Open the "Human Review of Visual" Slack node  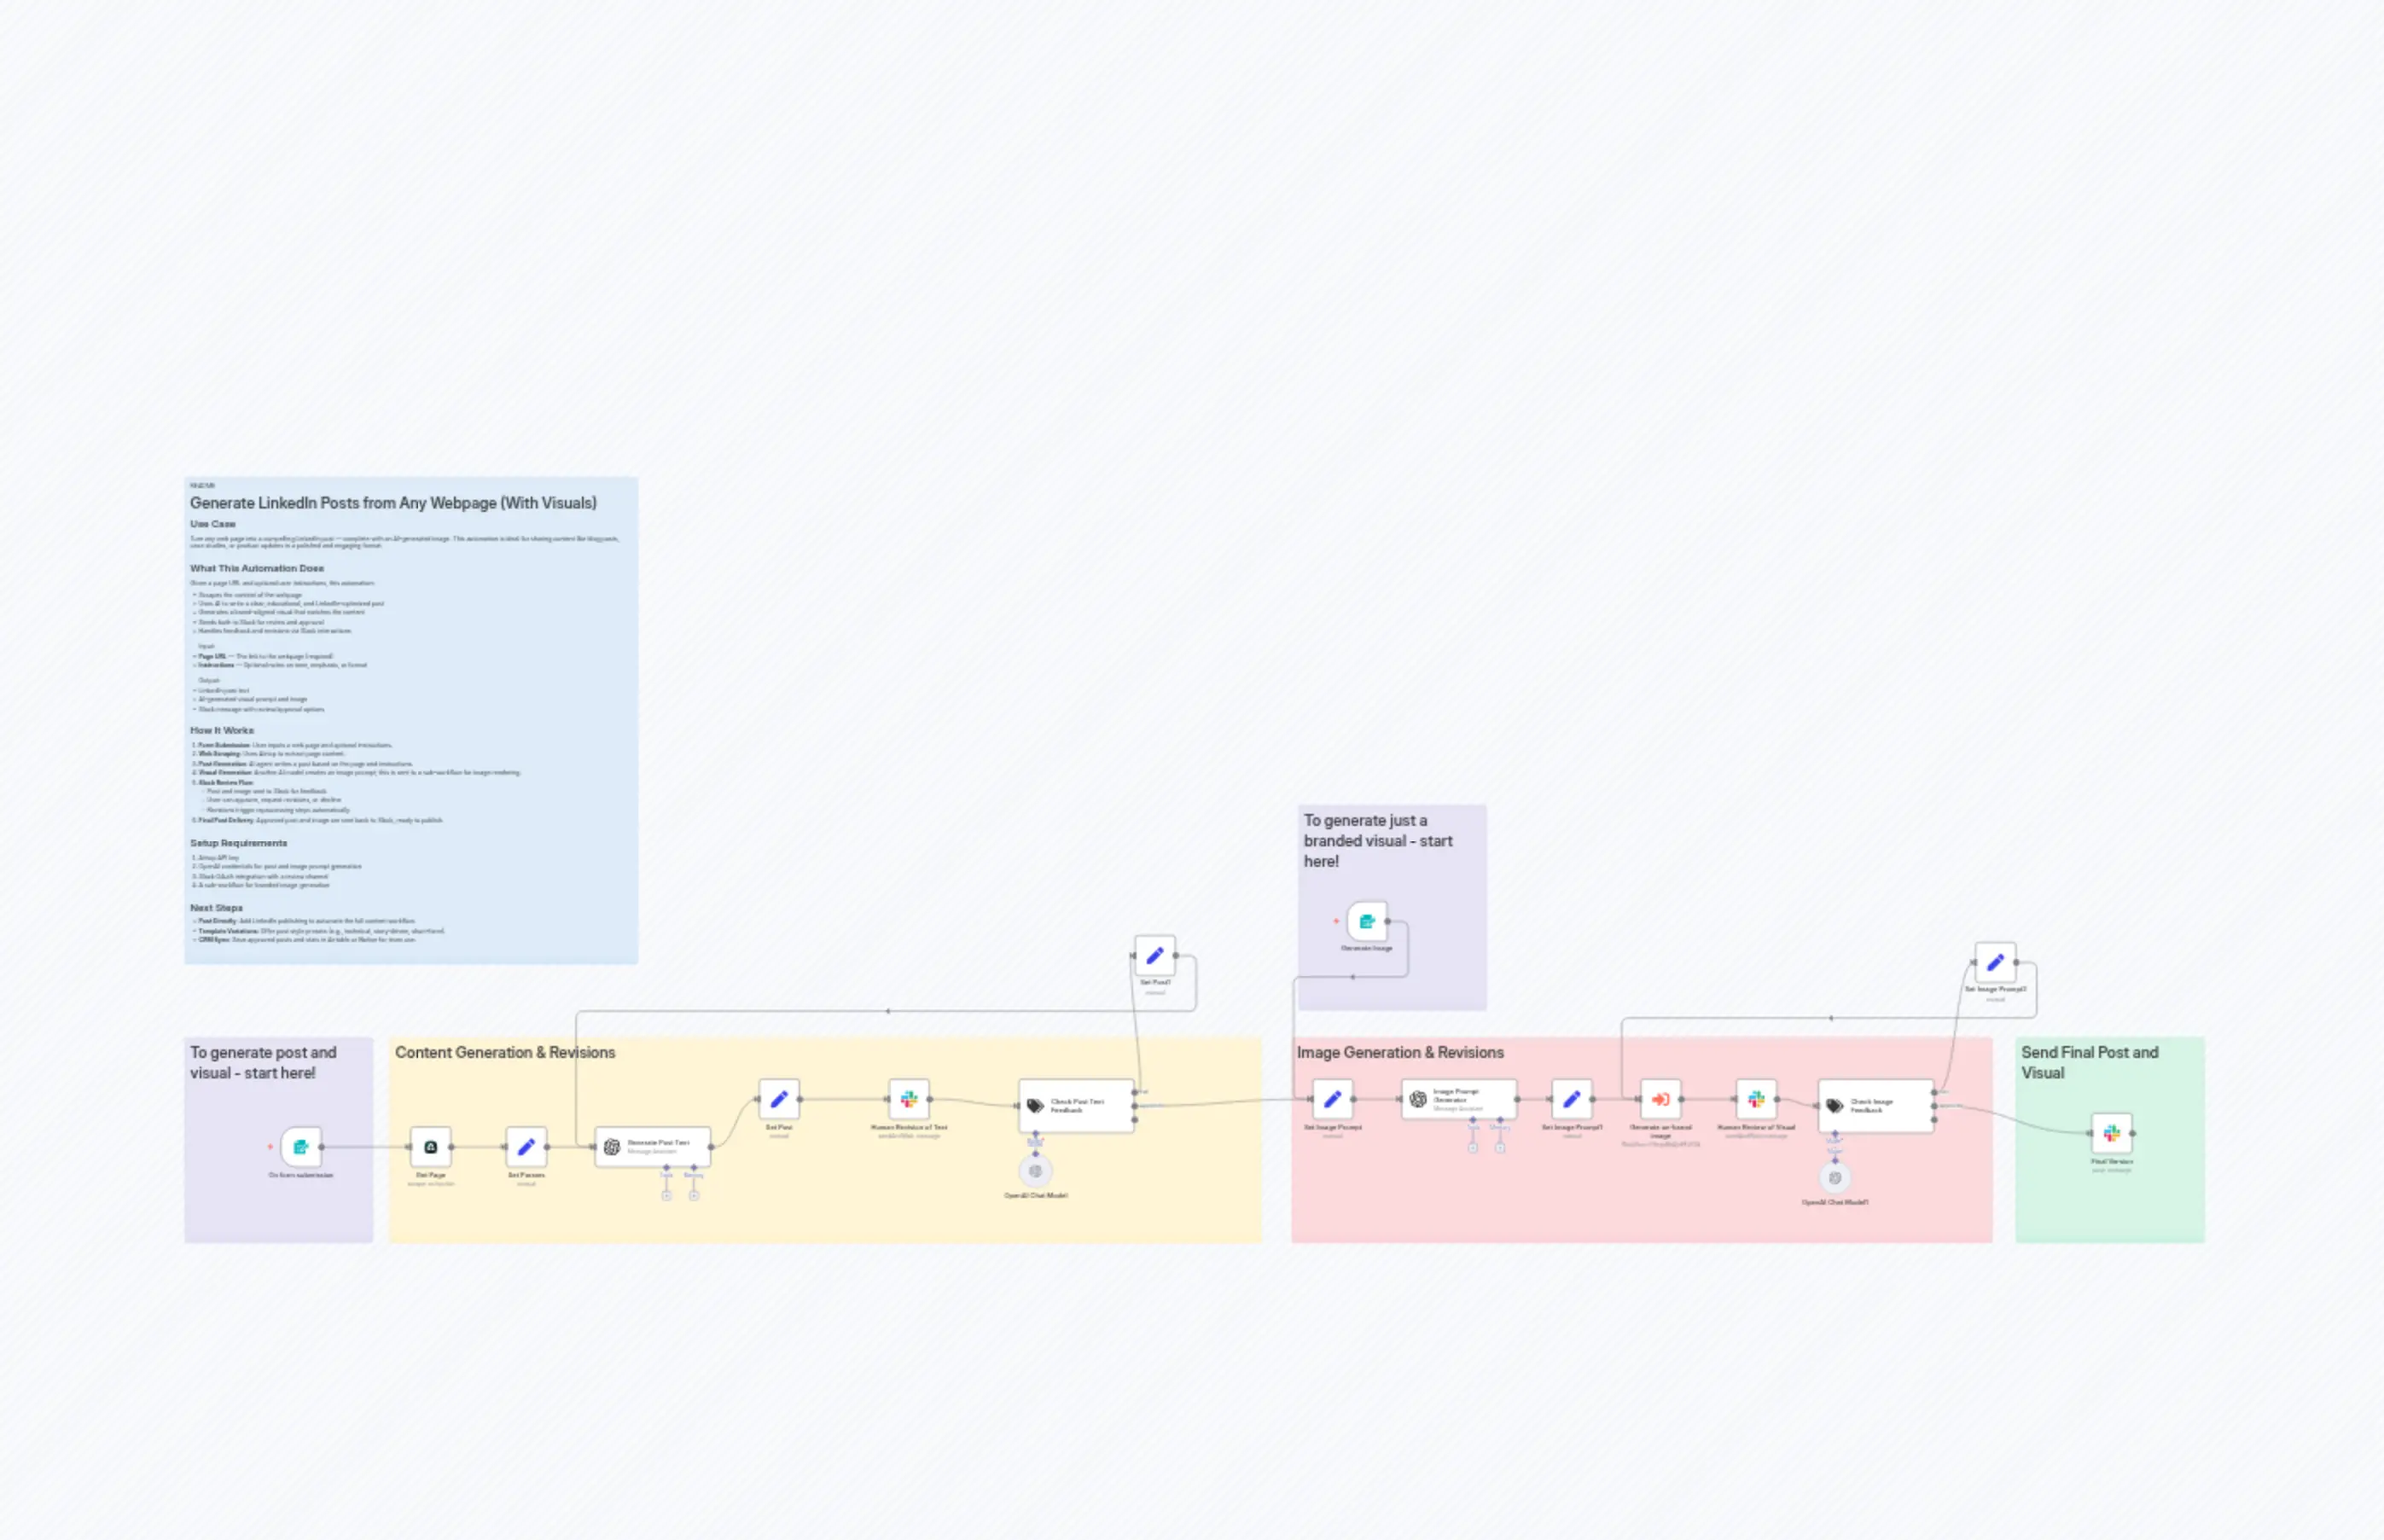click(x=1756, y=1100)
